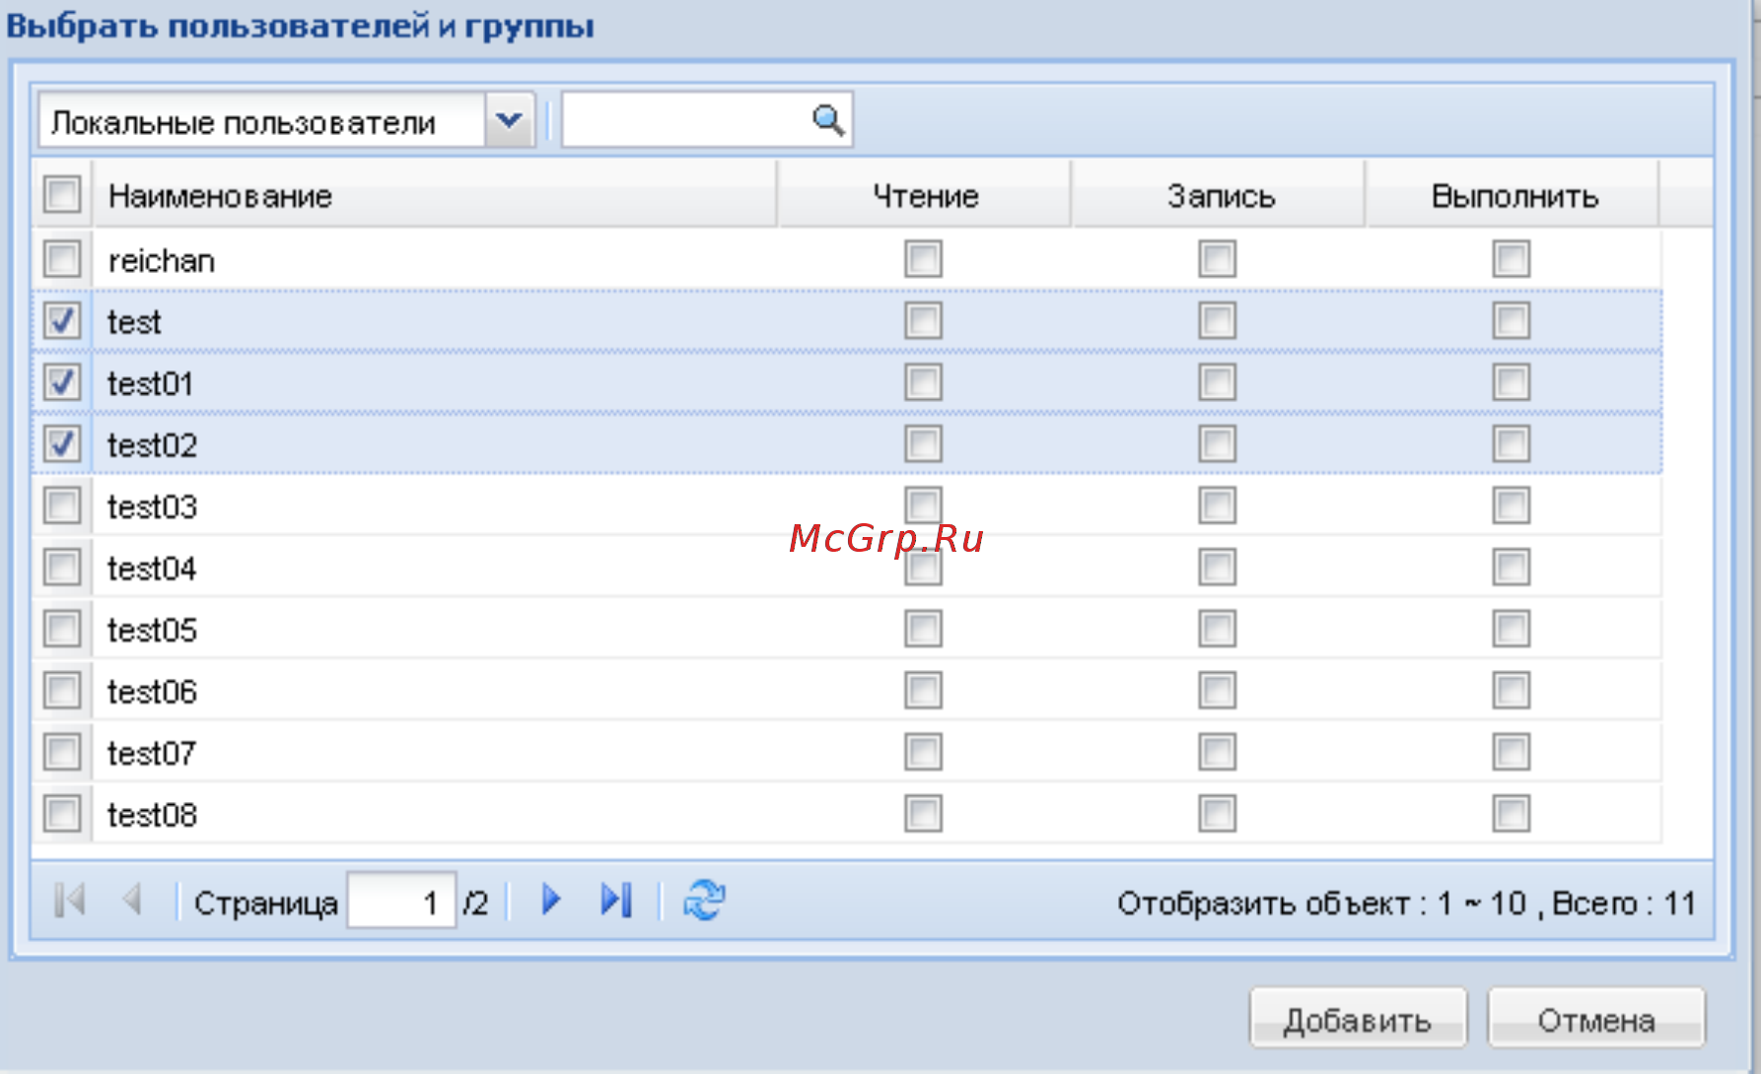Enable Чтение for test
Viewport: 1761px width, 1074px height.
[x=924, y=320]
